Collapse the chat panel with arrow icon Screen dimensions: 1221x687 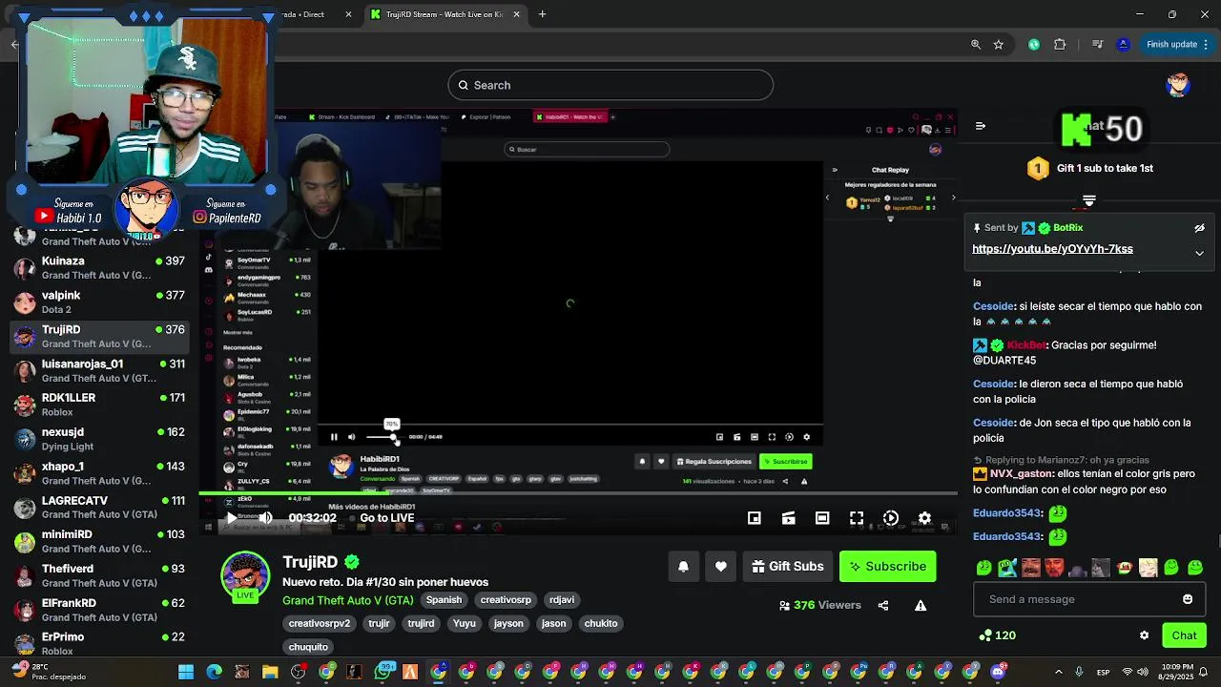980,126
